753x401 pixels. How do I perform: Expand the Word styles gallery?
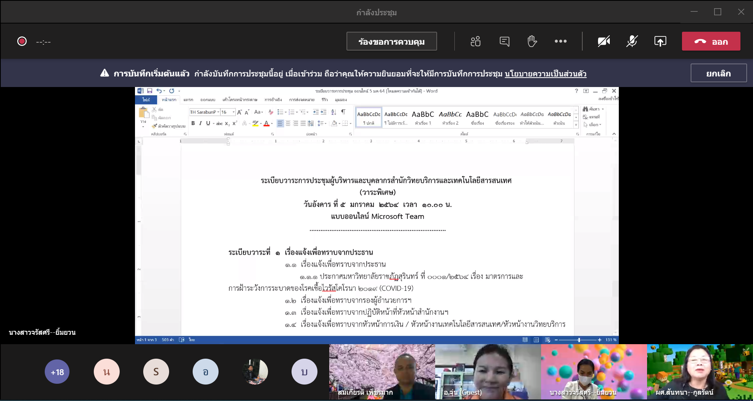tap(576, 125)
